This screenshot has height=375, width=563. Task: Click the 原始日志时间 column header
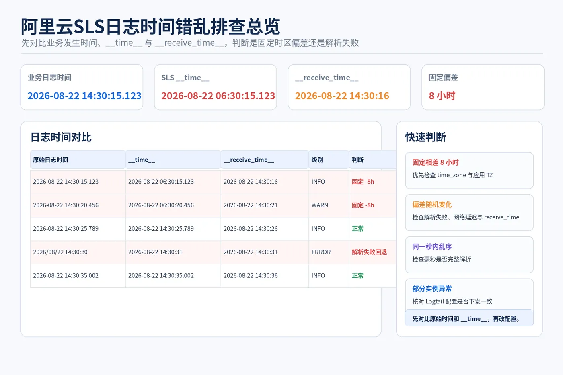[78, 160]
